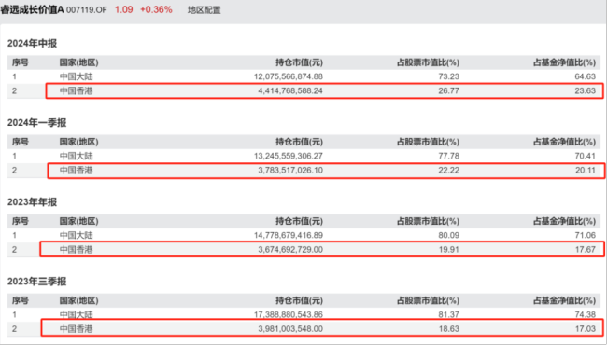Sort by 持仓市值(元) header in 2024年中报
The image size is (607, 345).
point(299,62)
